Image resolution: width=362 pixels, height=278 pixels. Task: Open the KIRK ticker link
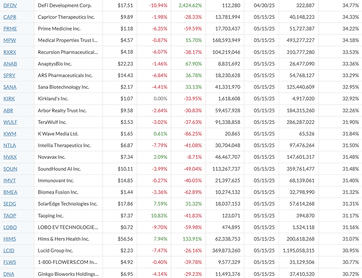point(9,98)
